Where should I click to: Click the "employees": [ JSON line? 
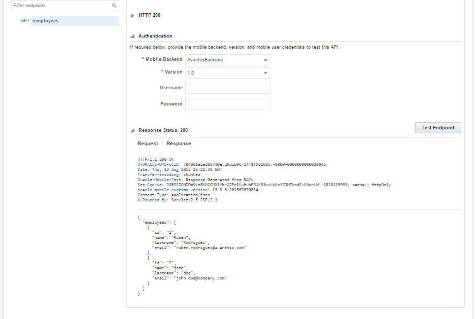[x=159, y=223]
